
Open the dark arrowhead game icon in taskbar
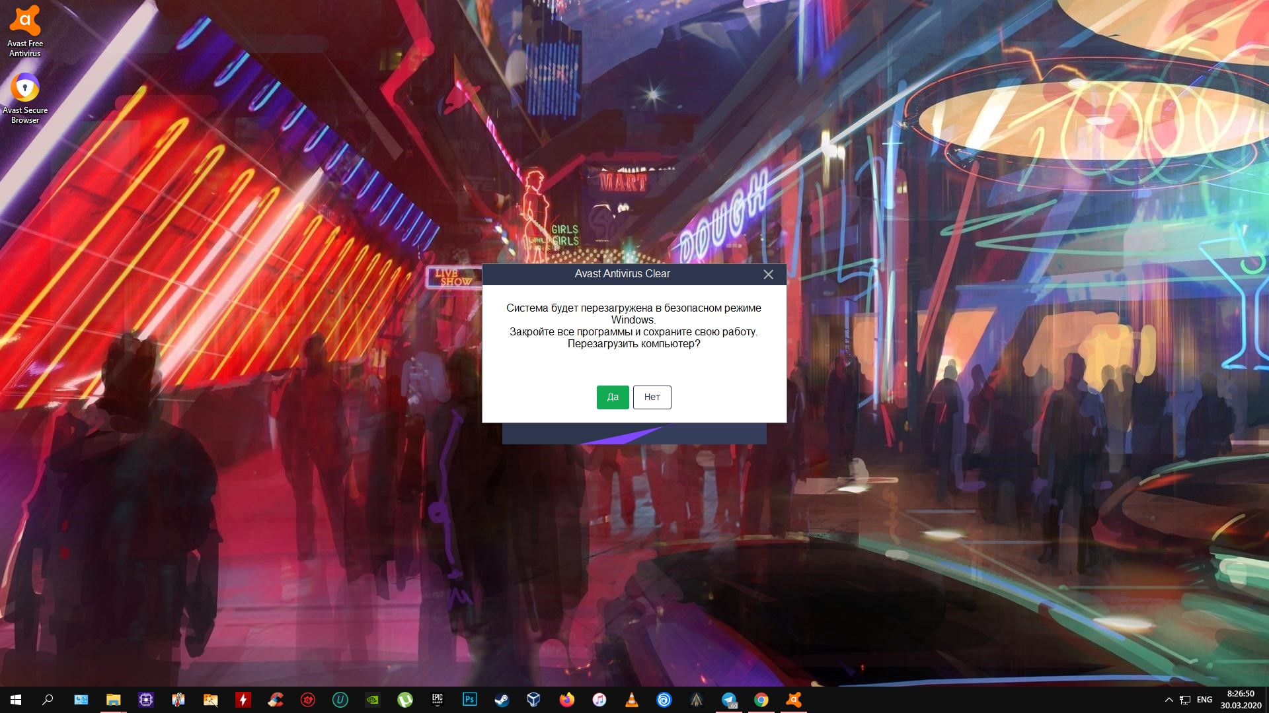tap(697, 700)
